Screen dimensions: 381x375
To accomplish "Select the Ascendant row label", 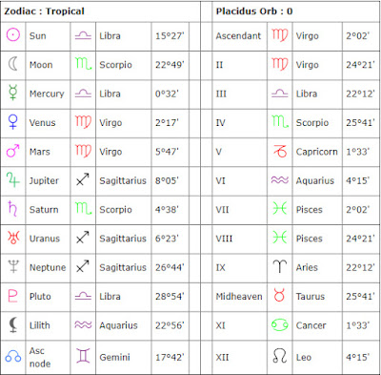I will click(238, 36).
